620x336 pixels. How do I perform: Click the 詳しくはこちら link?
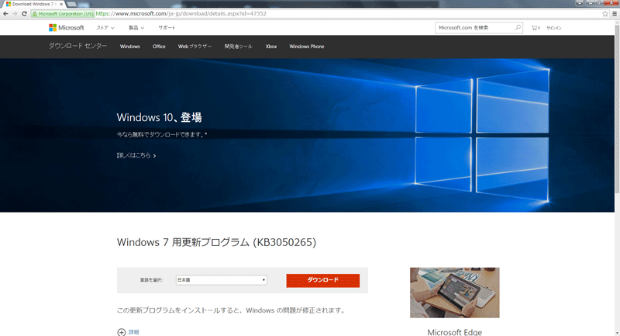(136, 155)
